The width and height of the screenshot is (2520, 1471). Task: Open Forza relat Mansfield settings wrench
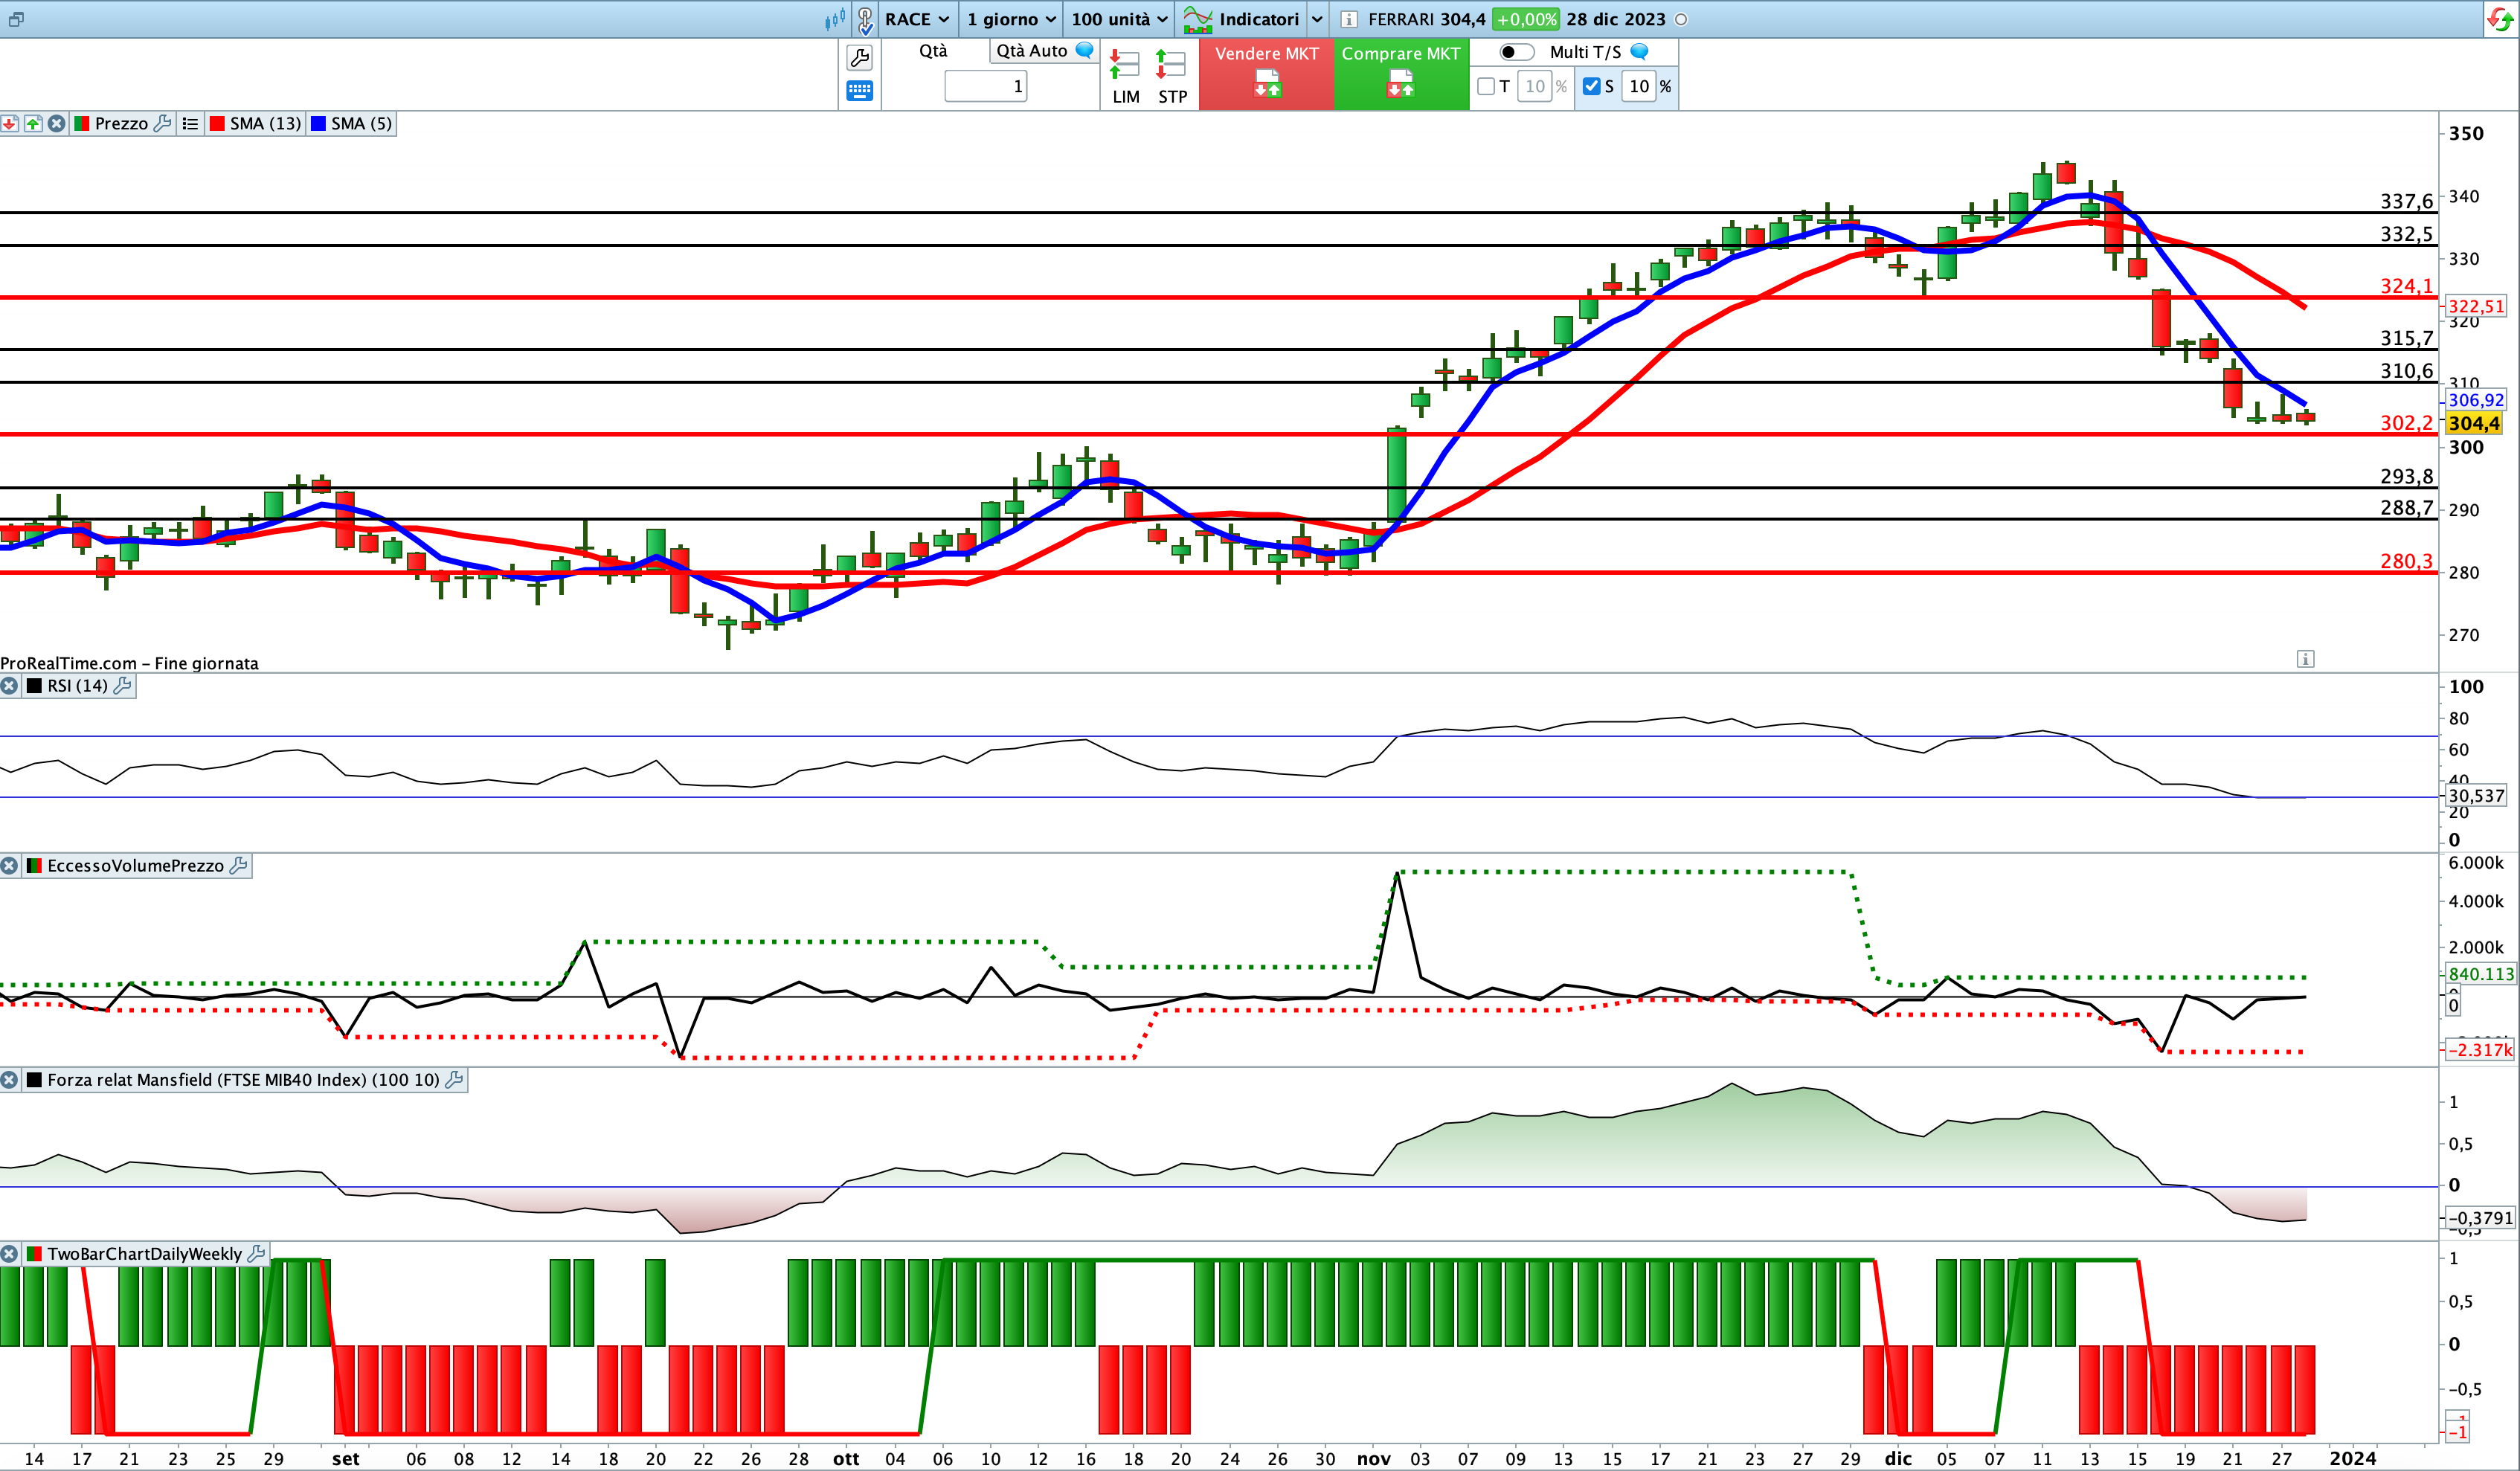tap(455, 1080)
